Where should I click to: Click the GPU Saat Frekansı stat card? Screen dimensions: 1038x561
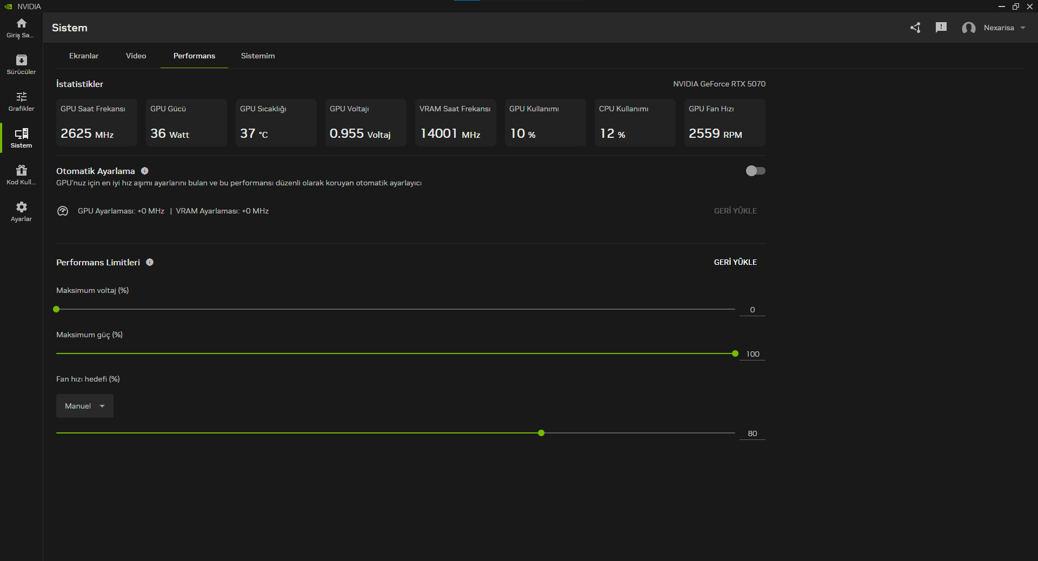97,123
